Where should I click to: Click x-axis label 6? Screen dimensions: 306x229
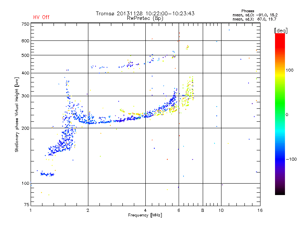pos(179,210)
